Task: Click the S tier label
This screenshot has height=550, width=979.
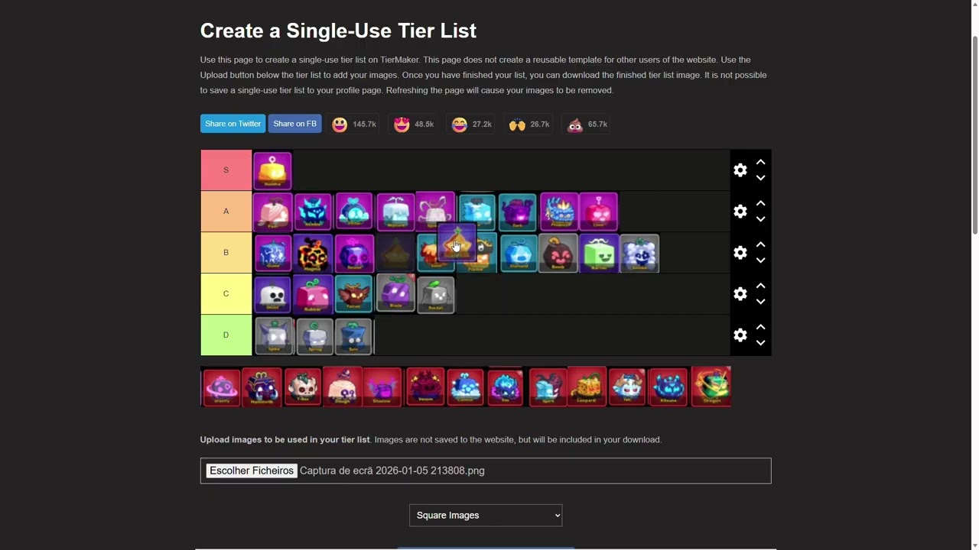Action: (226, 170)
